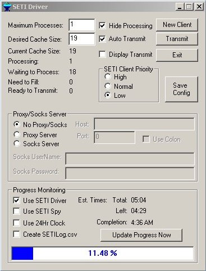Choose Low priority radio button
Image resolution: width=206 pixels, height=271 pixels.
108,95
